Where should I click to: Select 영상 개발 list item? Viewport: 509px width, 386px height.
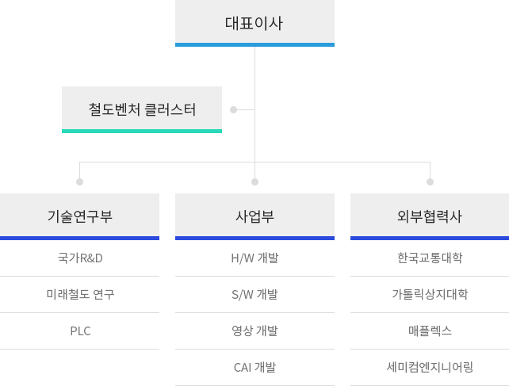(x=254, y=331)
